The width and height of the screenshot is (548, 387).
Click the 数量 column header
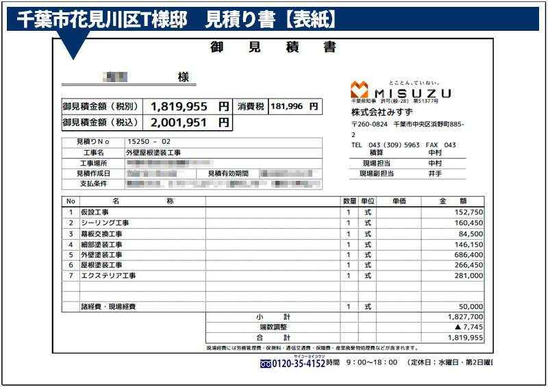pyautogui.click(x=349, y=201)
